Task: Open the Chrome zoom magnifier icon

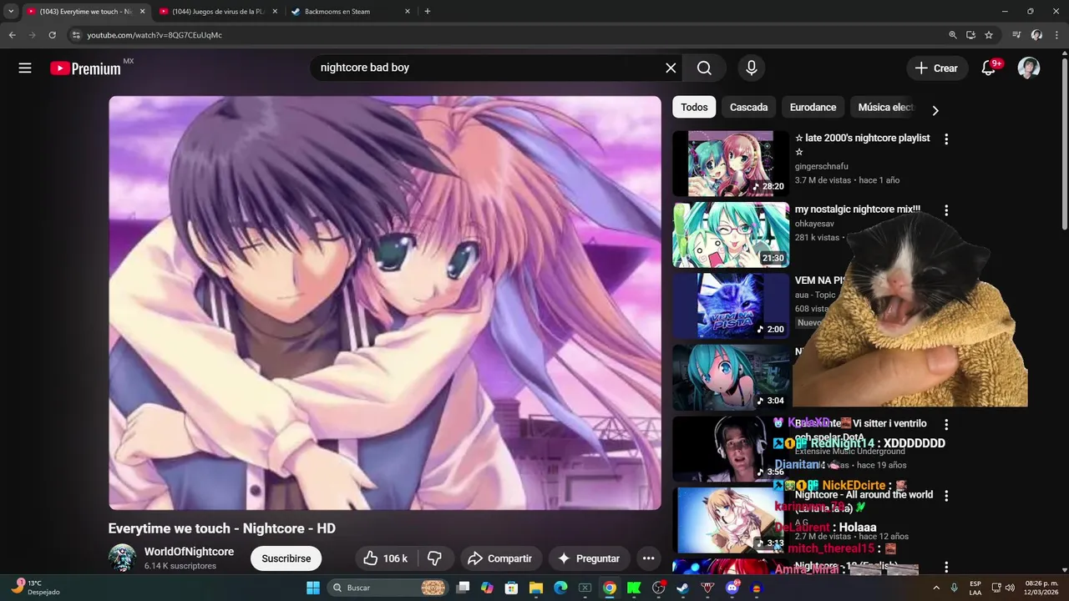Action: (952, 35)
